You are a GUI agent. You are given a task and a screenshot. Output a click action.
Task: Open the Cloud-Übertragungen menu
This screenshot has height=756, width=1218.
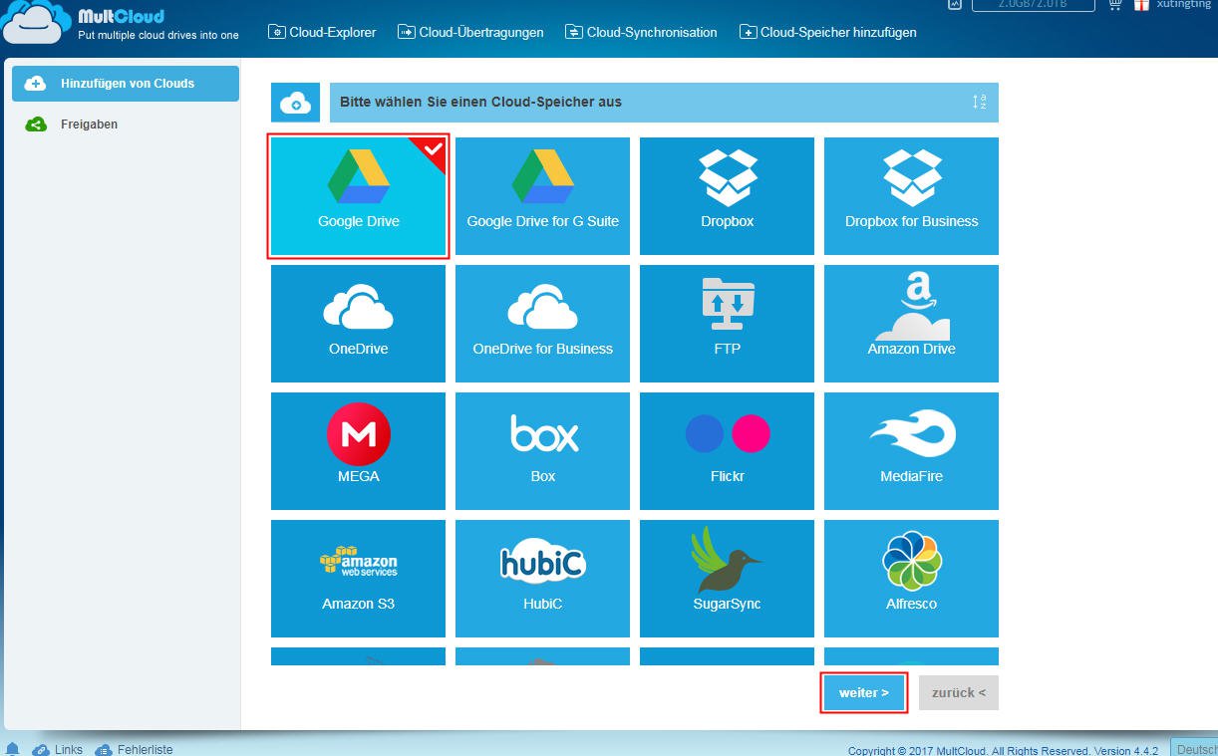pos(471,32)
